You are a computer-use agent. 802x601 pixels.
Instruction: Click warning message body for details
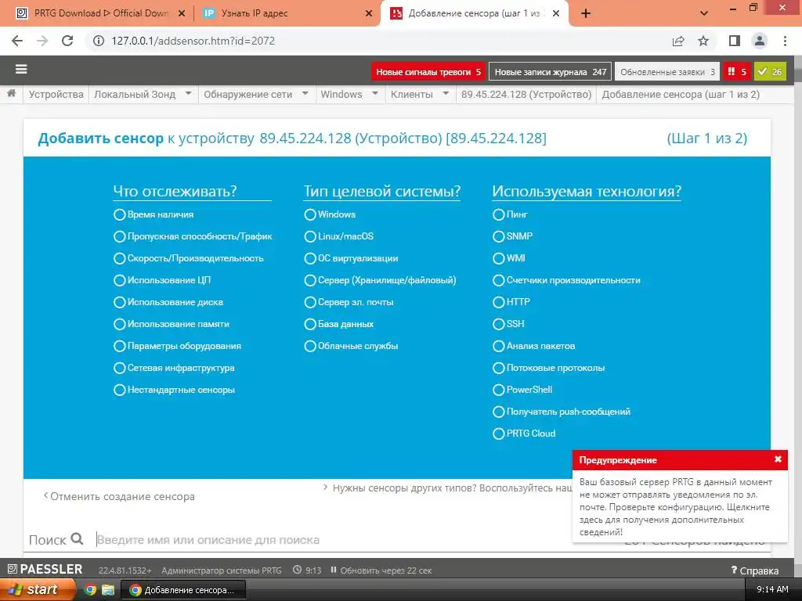pyautogui.click(x=676, y=507)
